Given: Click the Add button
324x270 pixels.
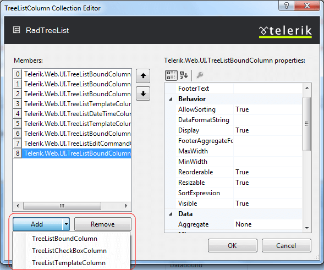Looking at the screenshot, I should (37, 224).
